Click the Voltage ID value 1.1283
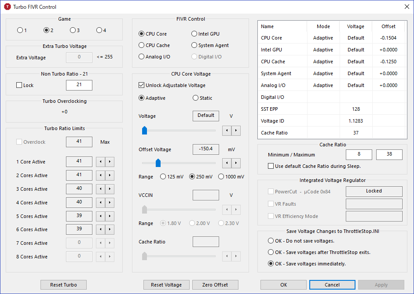Image resolution: width=414 pixels, height=294 pixels. pyautogui.click(x=355, y=121)
